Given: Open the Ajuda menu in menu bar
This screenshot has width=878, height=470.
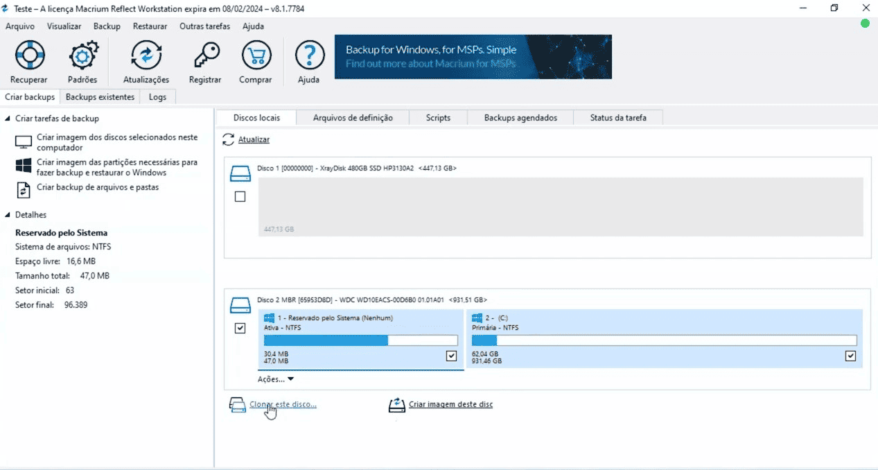Looking at the screenshot, I should click(253, 26).
